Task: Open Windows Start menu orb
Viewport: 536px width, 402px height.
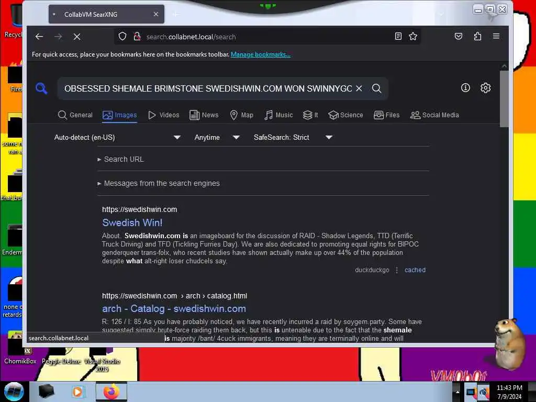Action: [14, 392]
